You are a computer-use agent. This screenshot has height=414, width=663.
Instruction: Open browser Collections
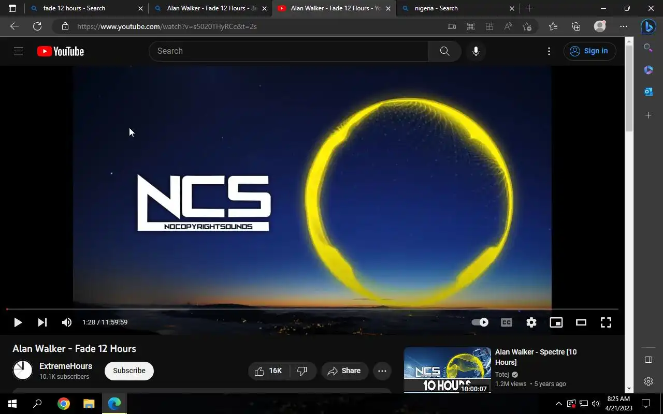click(576, 26)
